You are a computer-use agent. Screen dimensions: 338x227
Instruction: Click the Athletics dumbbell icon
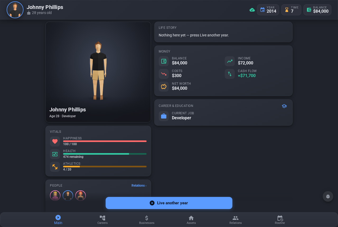[x=55, y=167]
